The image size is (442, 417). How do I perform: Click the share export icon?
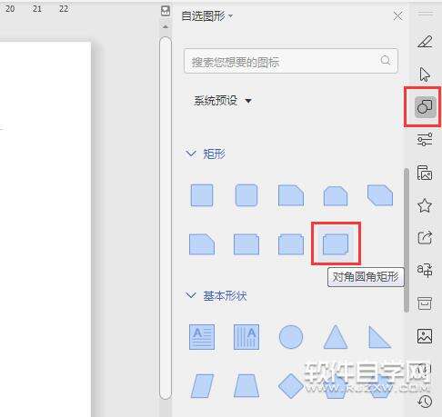coord(425,238)
